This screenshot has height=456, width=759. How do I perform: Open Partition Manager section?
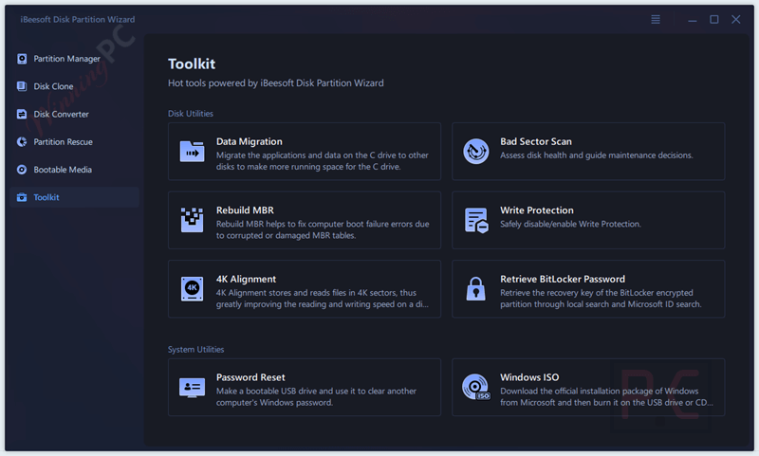click(x=66, y=59)
